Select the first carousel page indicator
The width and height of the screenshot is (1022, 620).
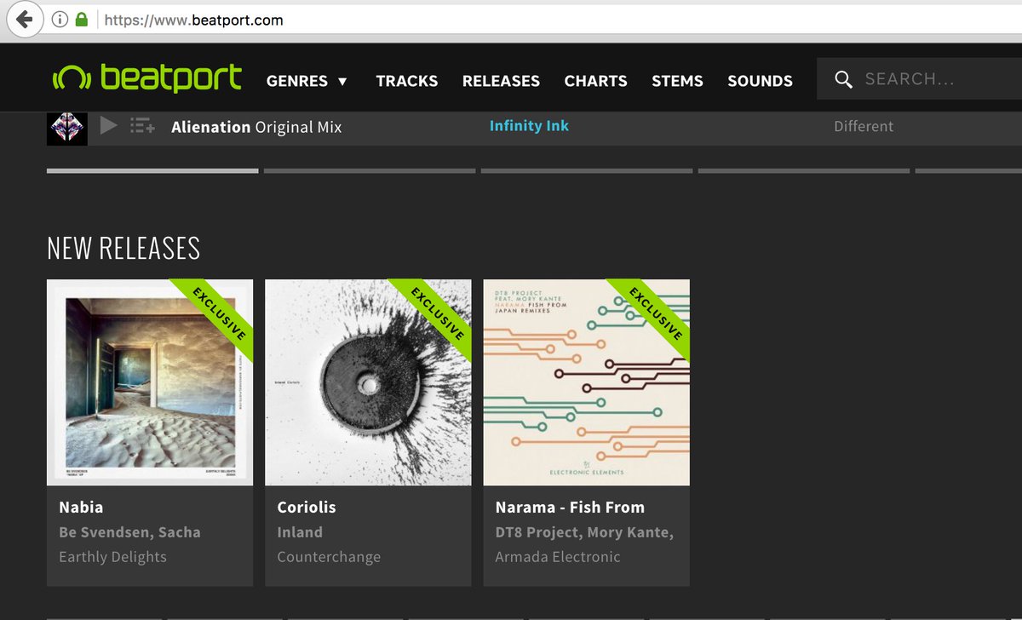(152, 171)
